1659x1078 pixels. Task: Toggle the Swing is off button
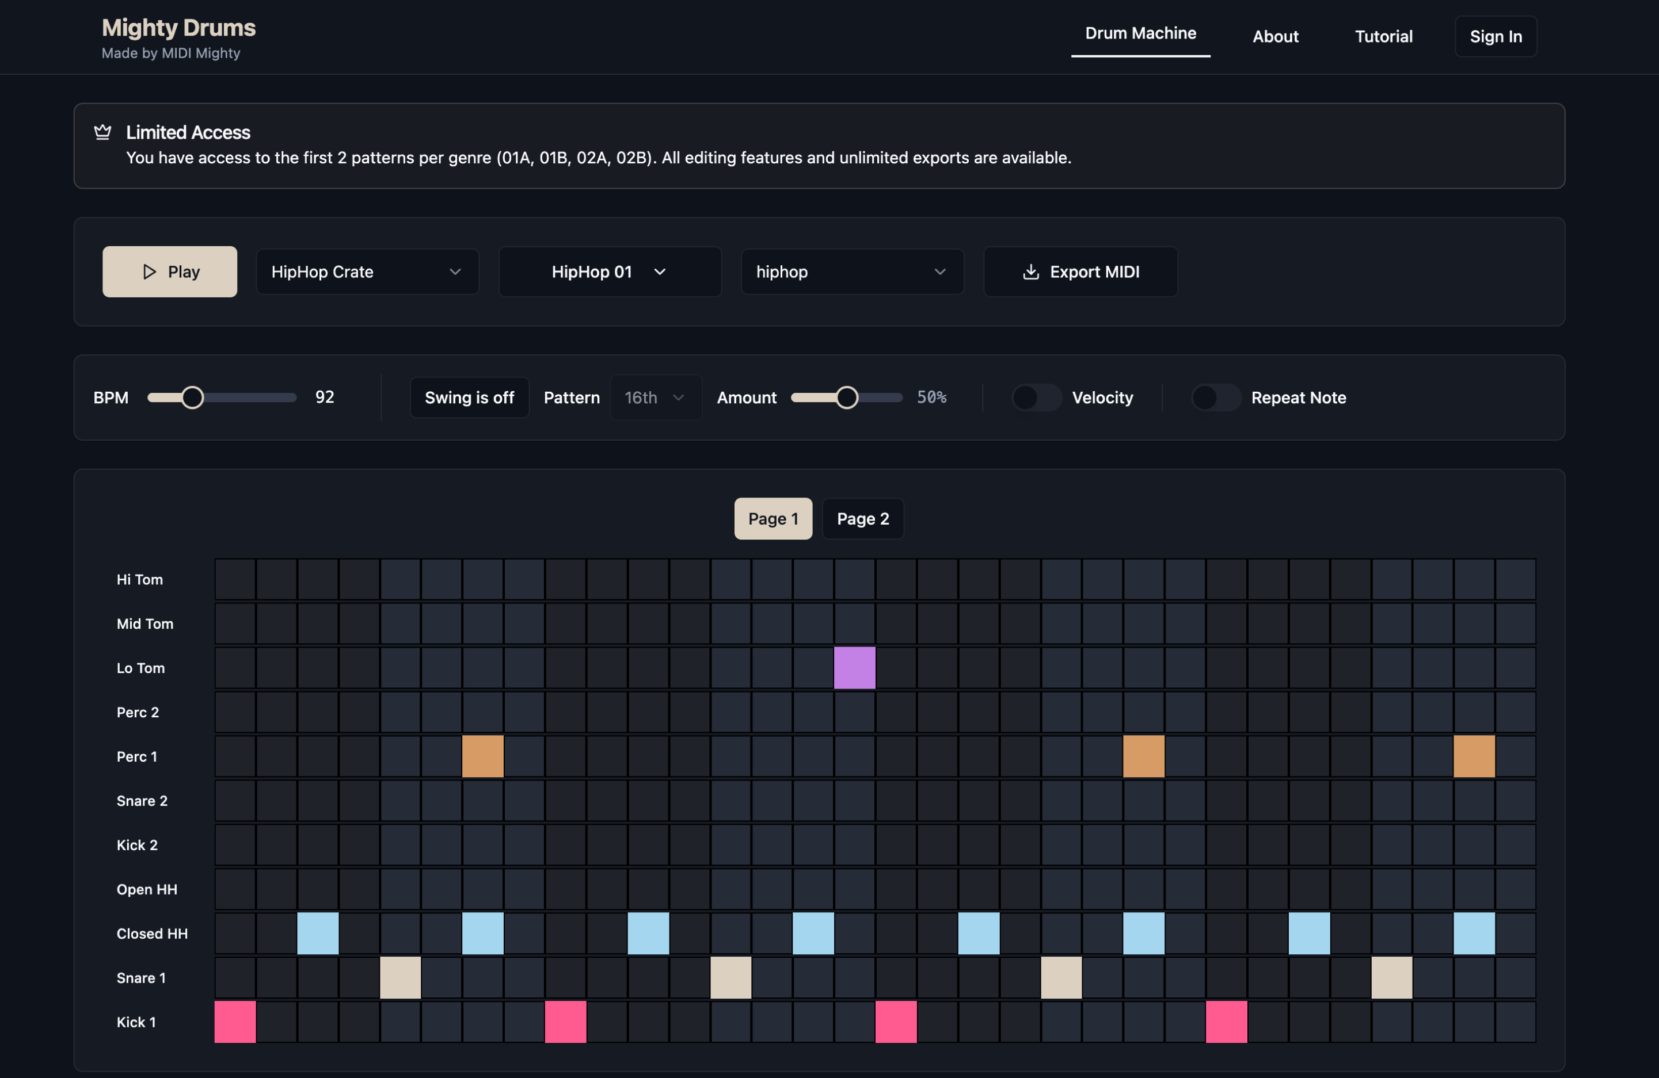tap(469, 397)
